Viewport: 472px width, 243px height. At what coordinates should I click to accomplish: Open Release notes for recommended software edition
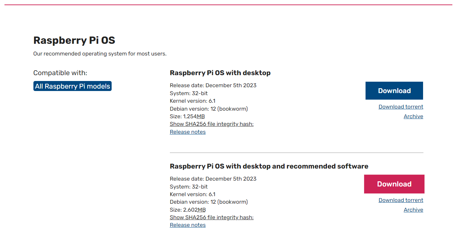coord(188,225)
